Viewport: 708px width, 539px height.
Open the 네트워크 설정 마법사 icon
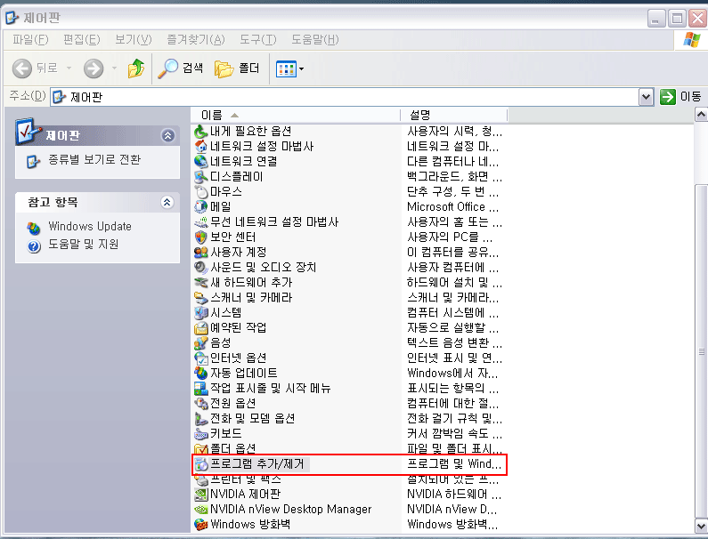[x=200, y=146]
